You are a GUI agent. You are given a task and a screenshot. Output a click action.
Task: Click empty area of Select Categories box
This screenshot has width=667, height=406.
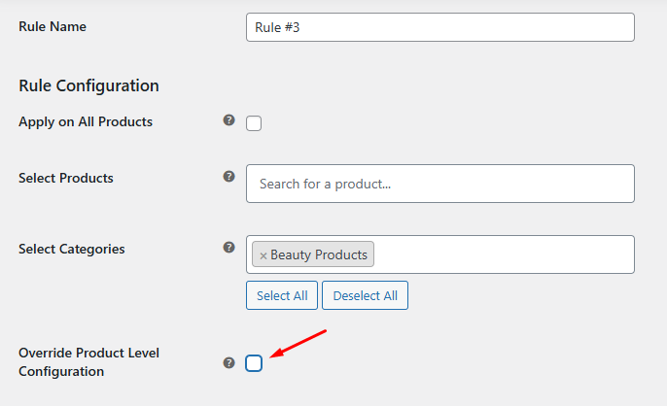(506, 254)
